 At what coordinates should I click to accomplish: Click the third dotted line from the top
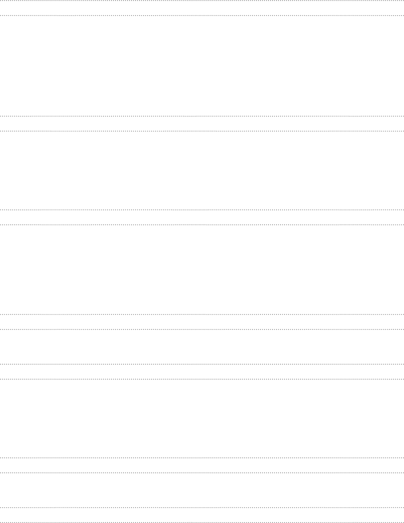[202, 116]
